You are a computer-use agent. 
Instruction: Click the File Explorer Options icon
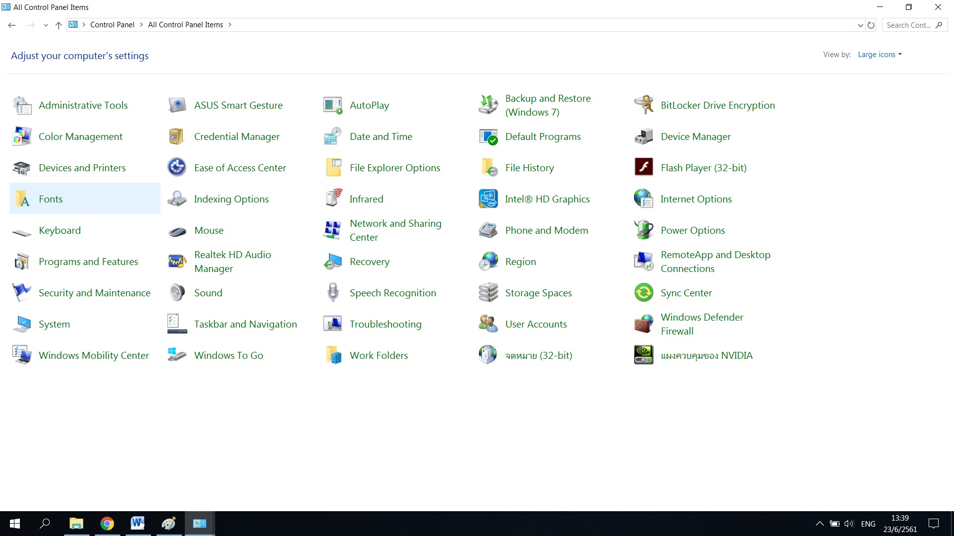pyautogui.click(x=333, y=168)
